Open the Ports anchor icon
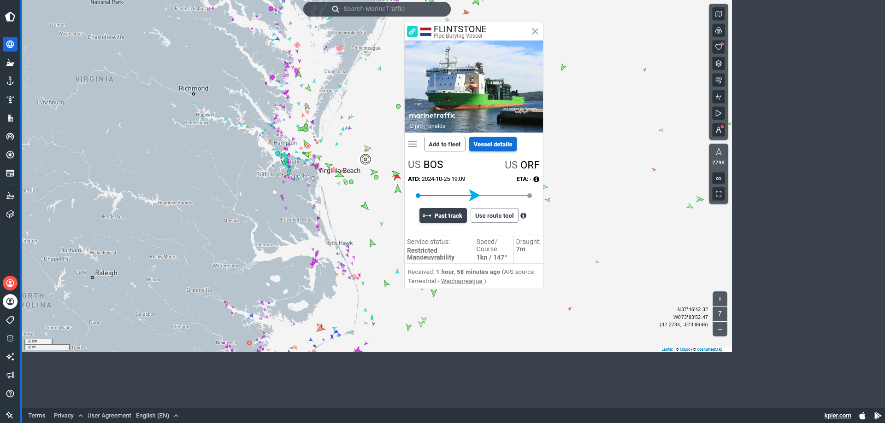885x423 pixels. 10,81
